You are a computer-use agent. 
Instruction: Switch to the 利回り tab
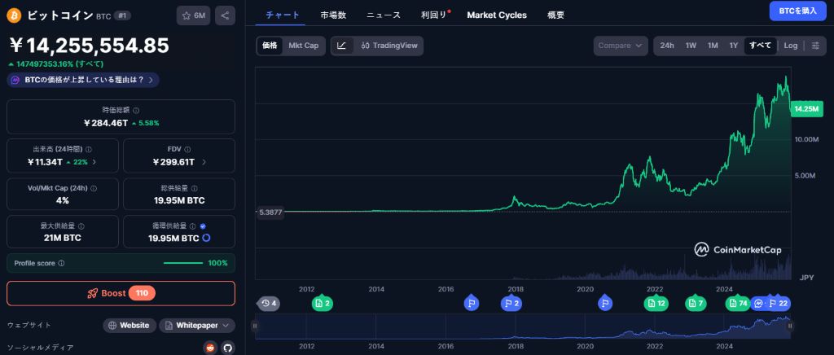point(434,15)
